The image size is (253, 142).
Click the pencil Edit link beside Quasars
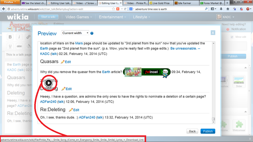(x=66, y=62)
